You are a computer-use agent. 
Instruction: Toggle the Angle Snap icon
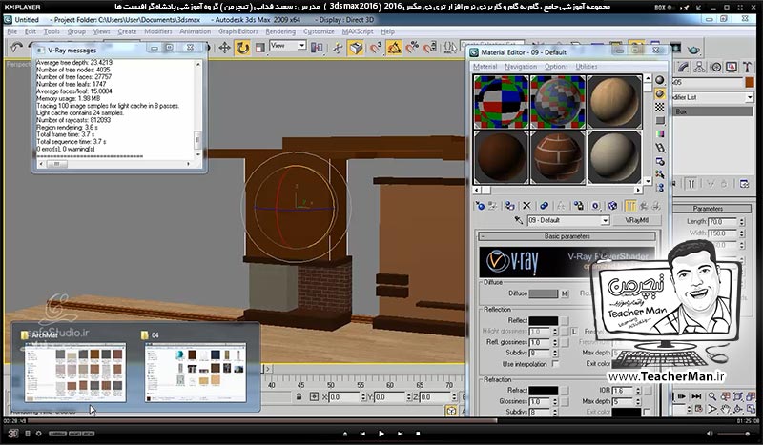[x=394, y=48]
